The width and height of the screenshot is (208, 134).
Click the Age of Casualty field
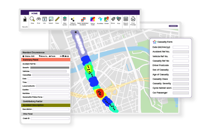click(x=181, y=75)
